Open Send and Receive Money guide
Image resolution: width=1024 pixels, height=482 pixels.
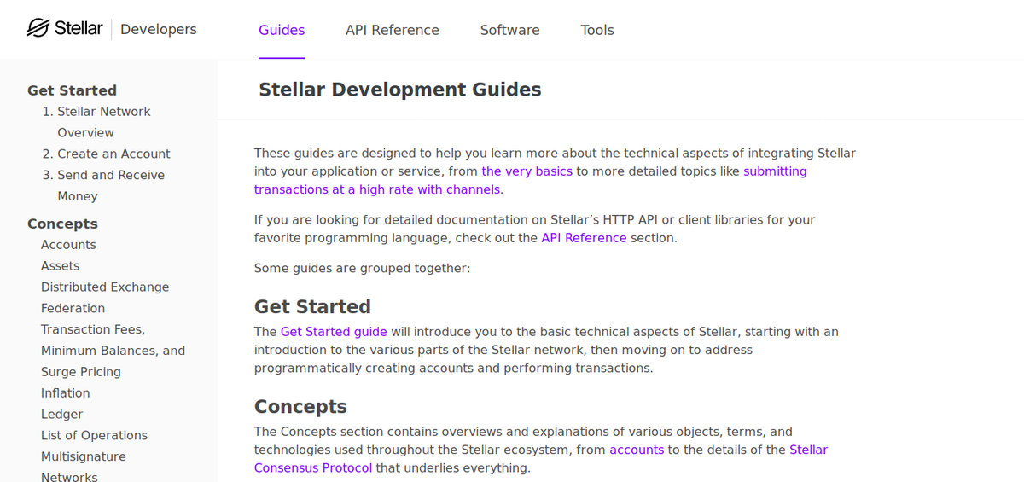tap(111, 185)
